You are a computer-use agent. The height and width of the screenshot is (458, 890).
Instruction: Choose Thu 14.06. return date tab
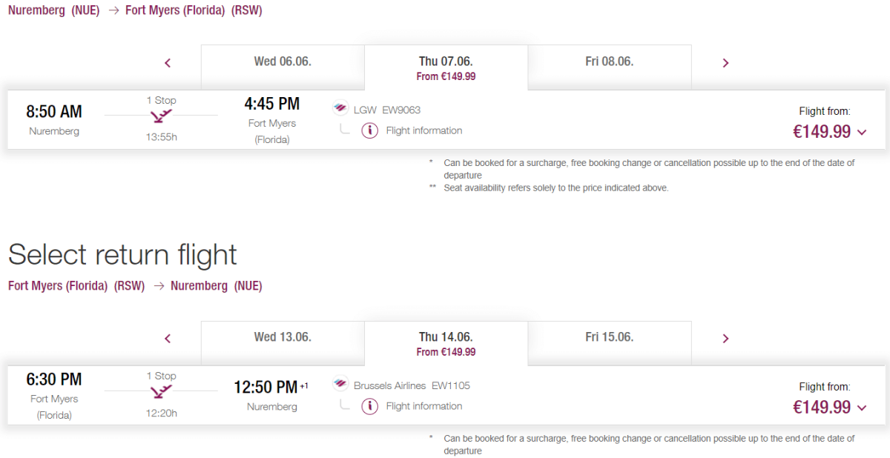[446, 343]
